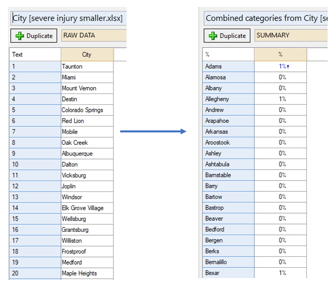Click the green plus icon on the left Duplicate button
This screenshot has height=283, width=335.
(20, 36)
